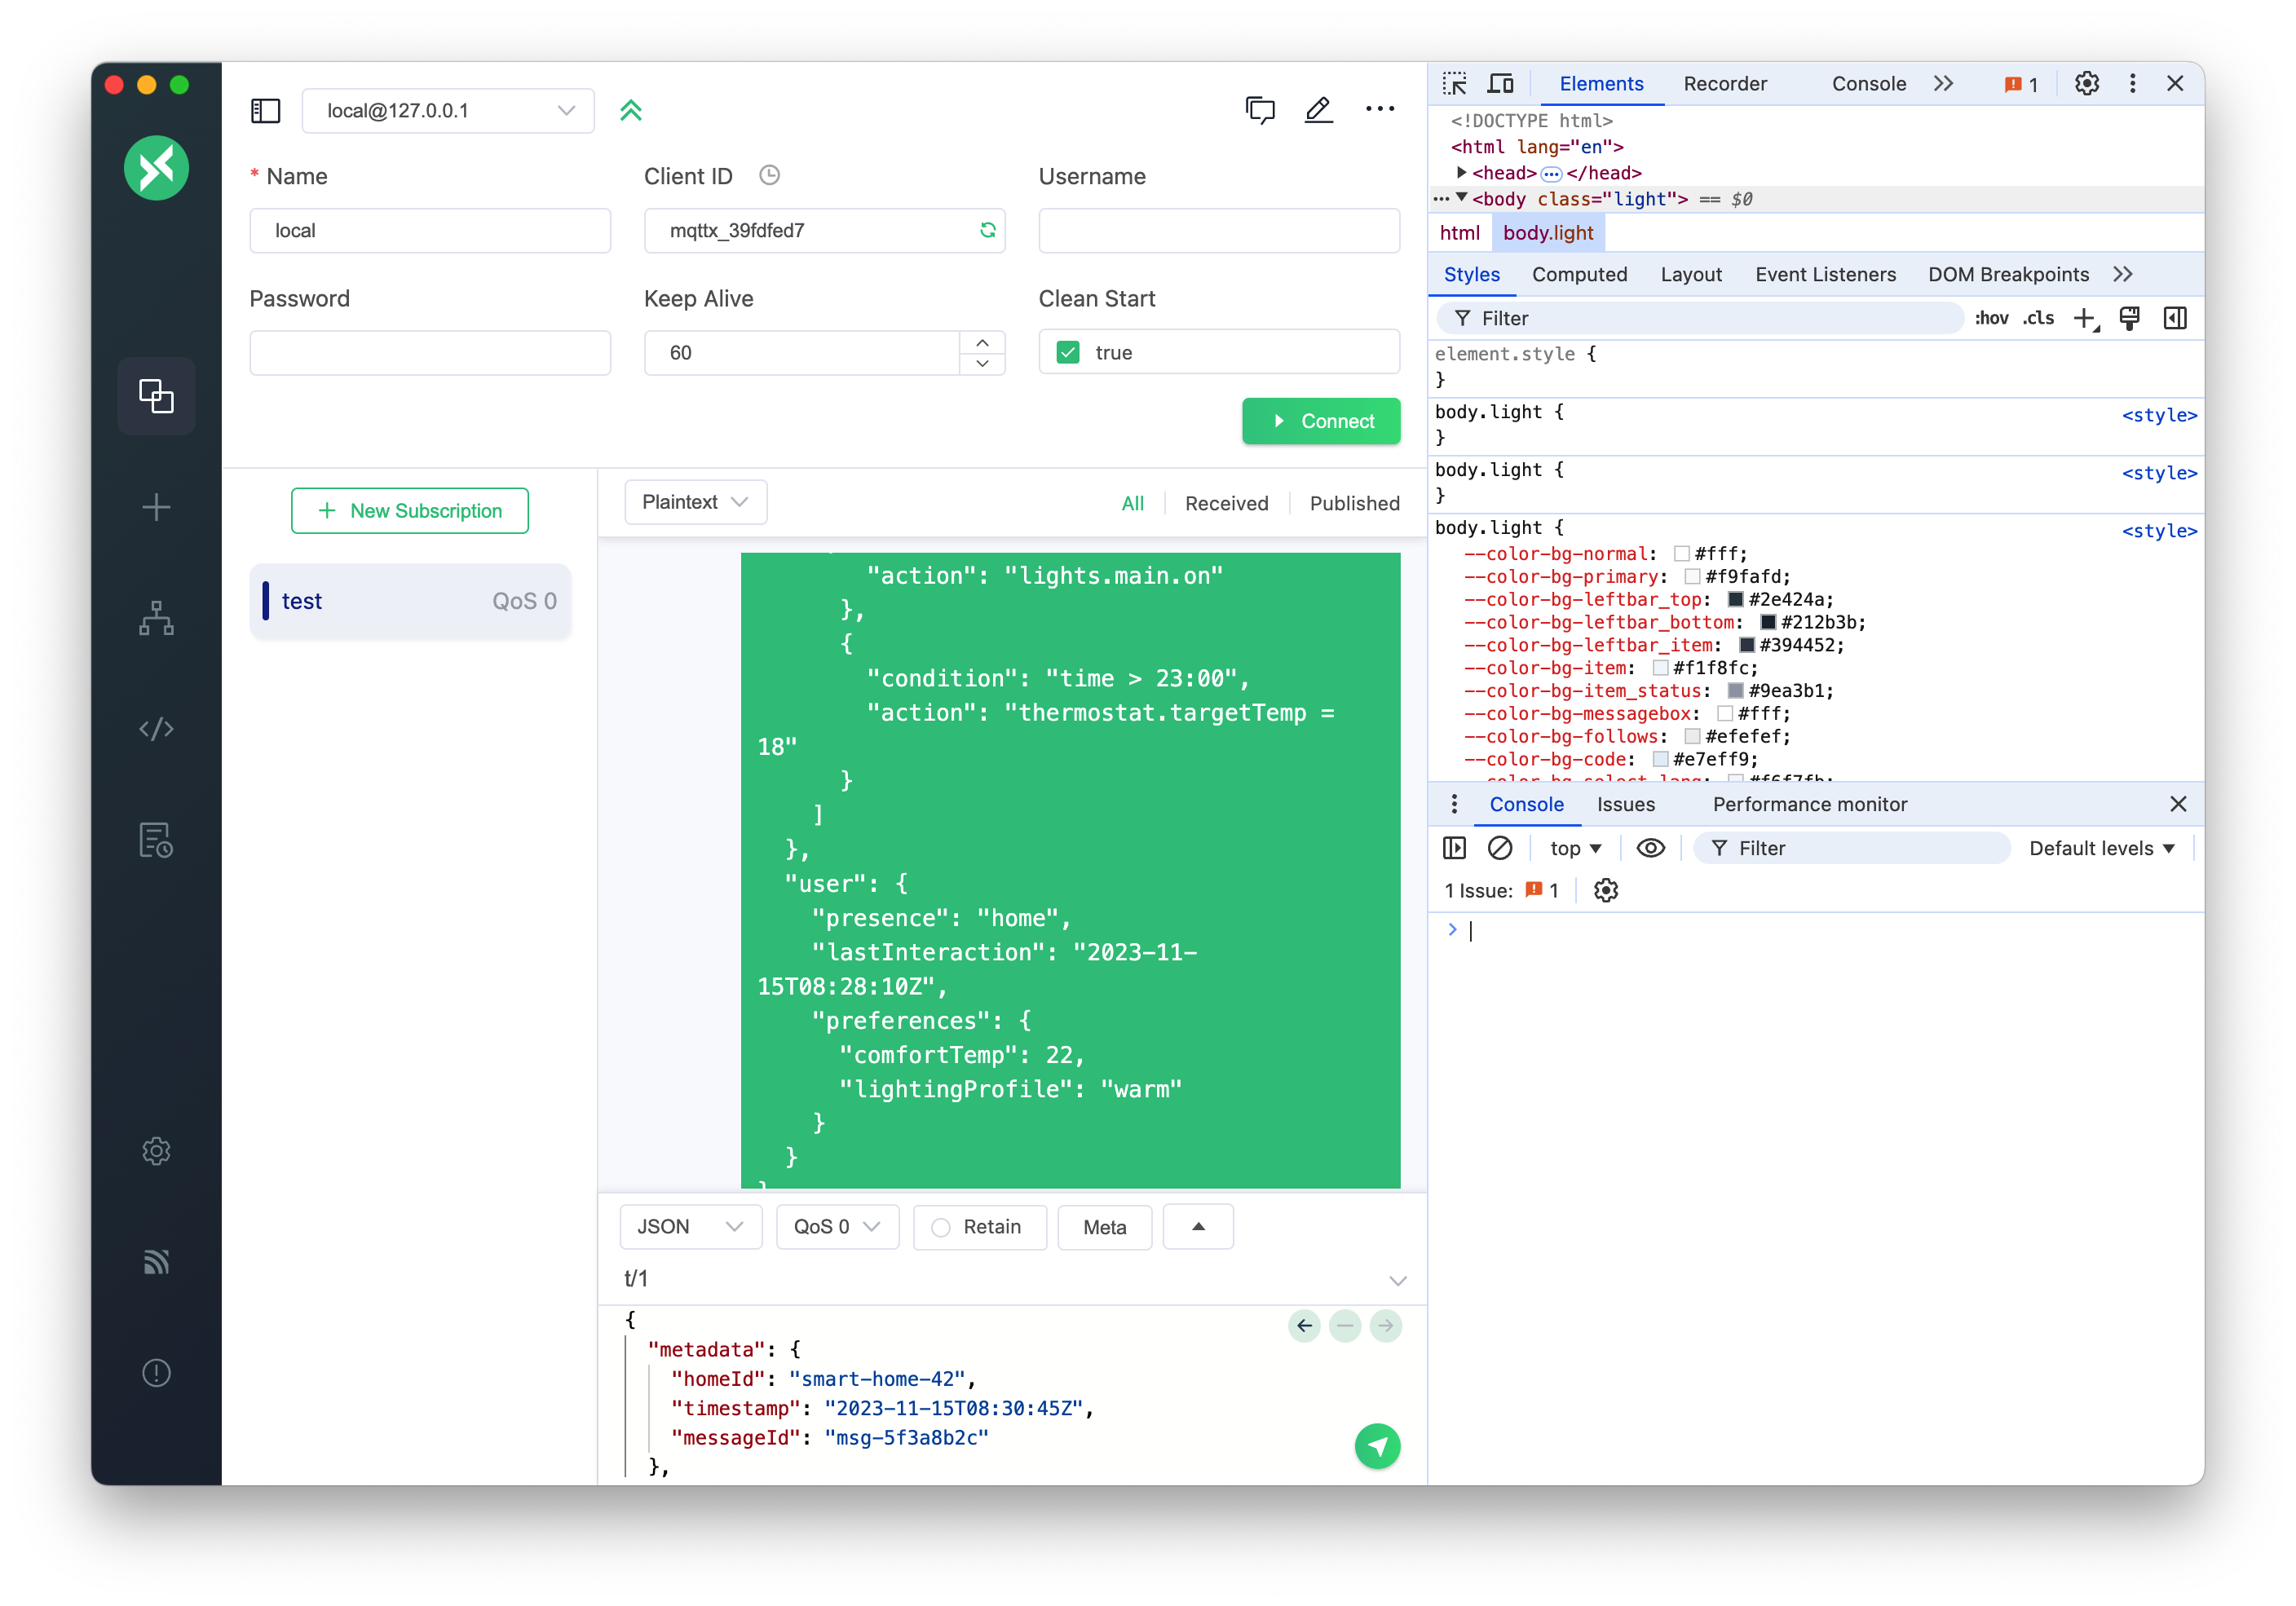Viewport: 2296px width, 1606px height.
Task: Open the log viewer icon in sidebar
Action: point(156,840)
